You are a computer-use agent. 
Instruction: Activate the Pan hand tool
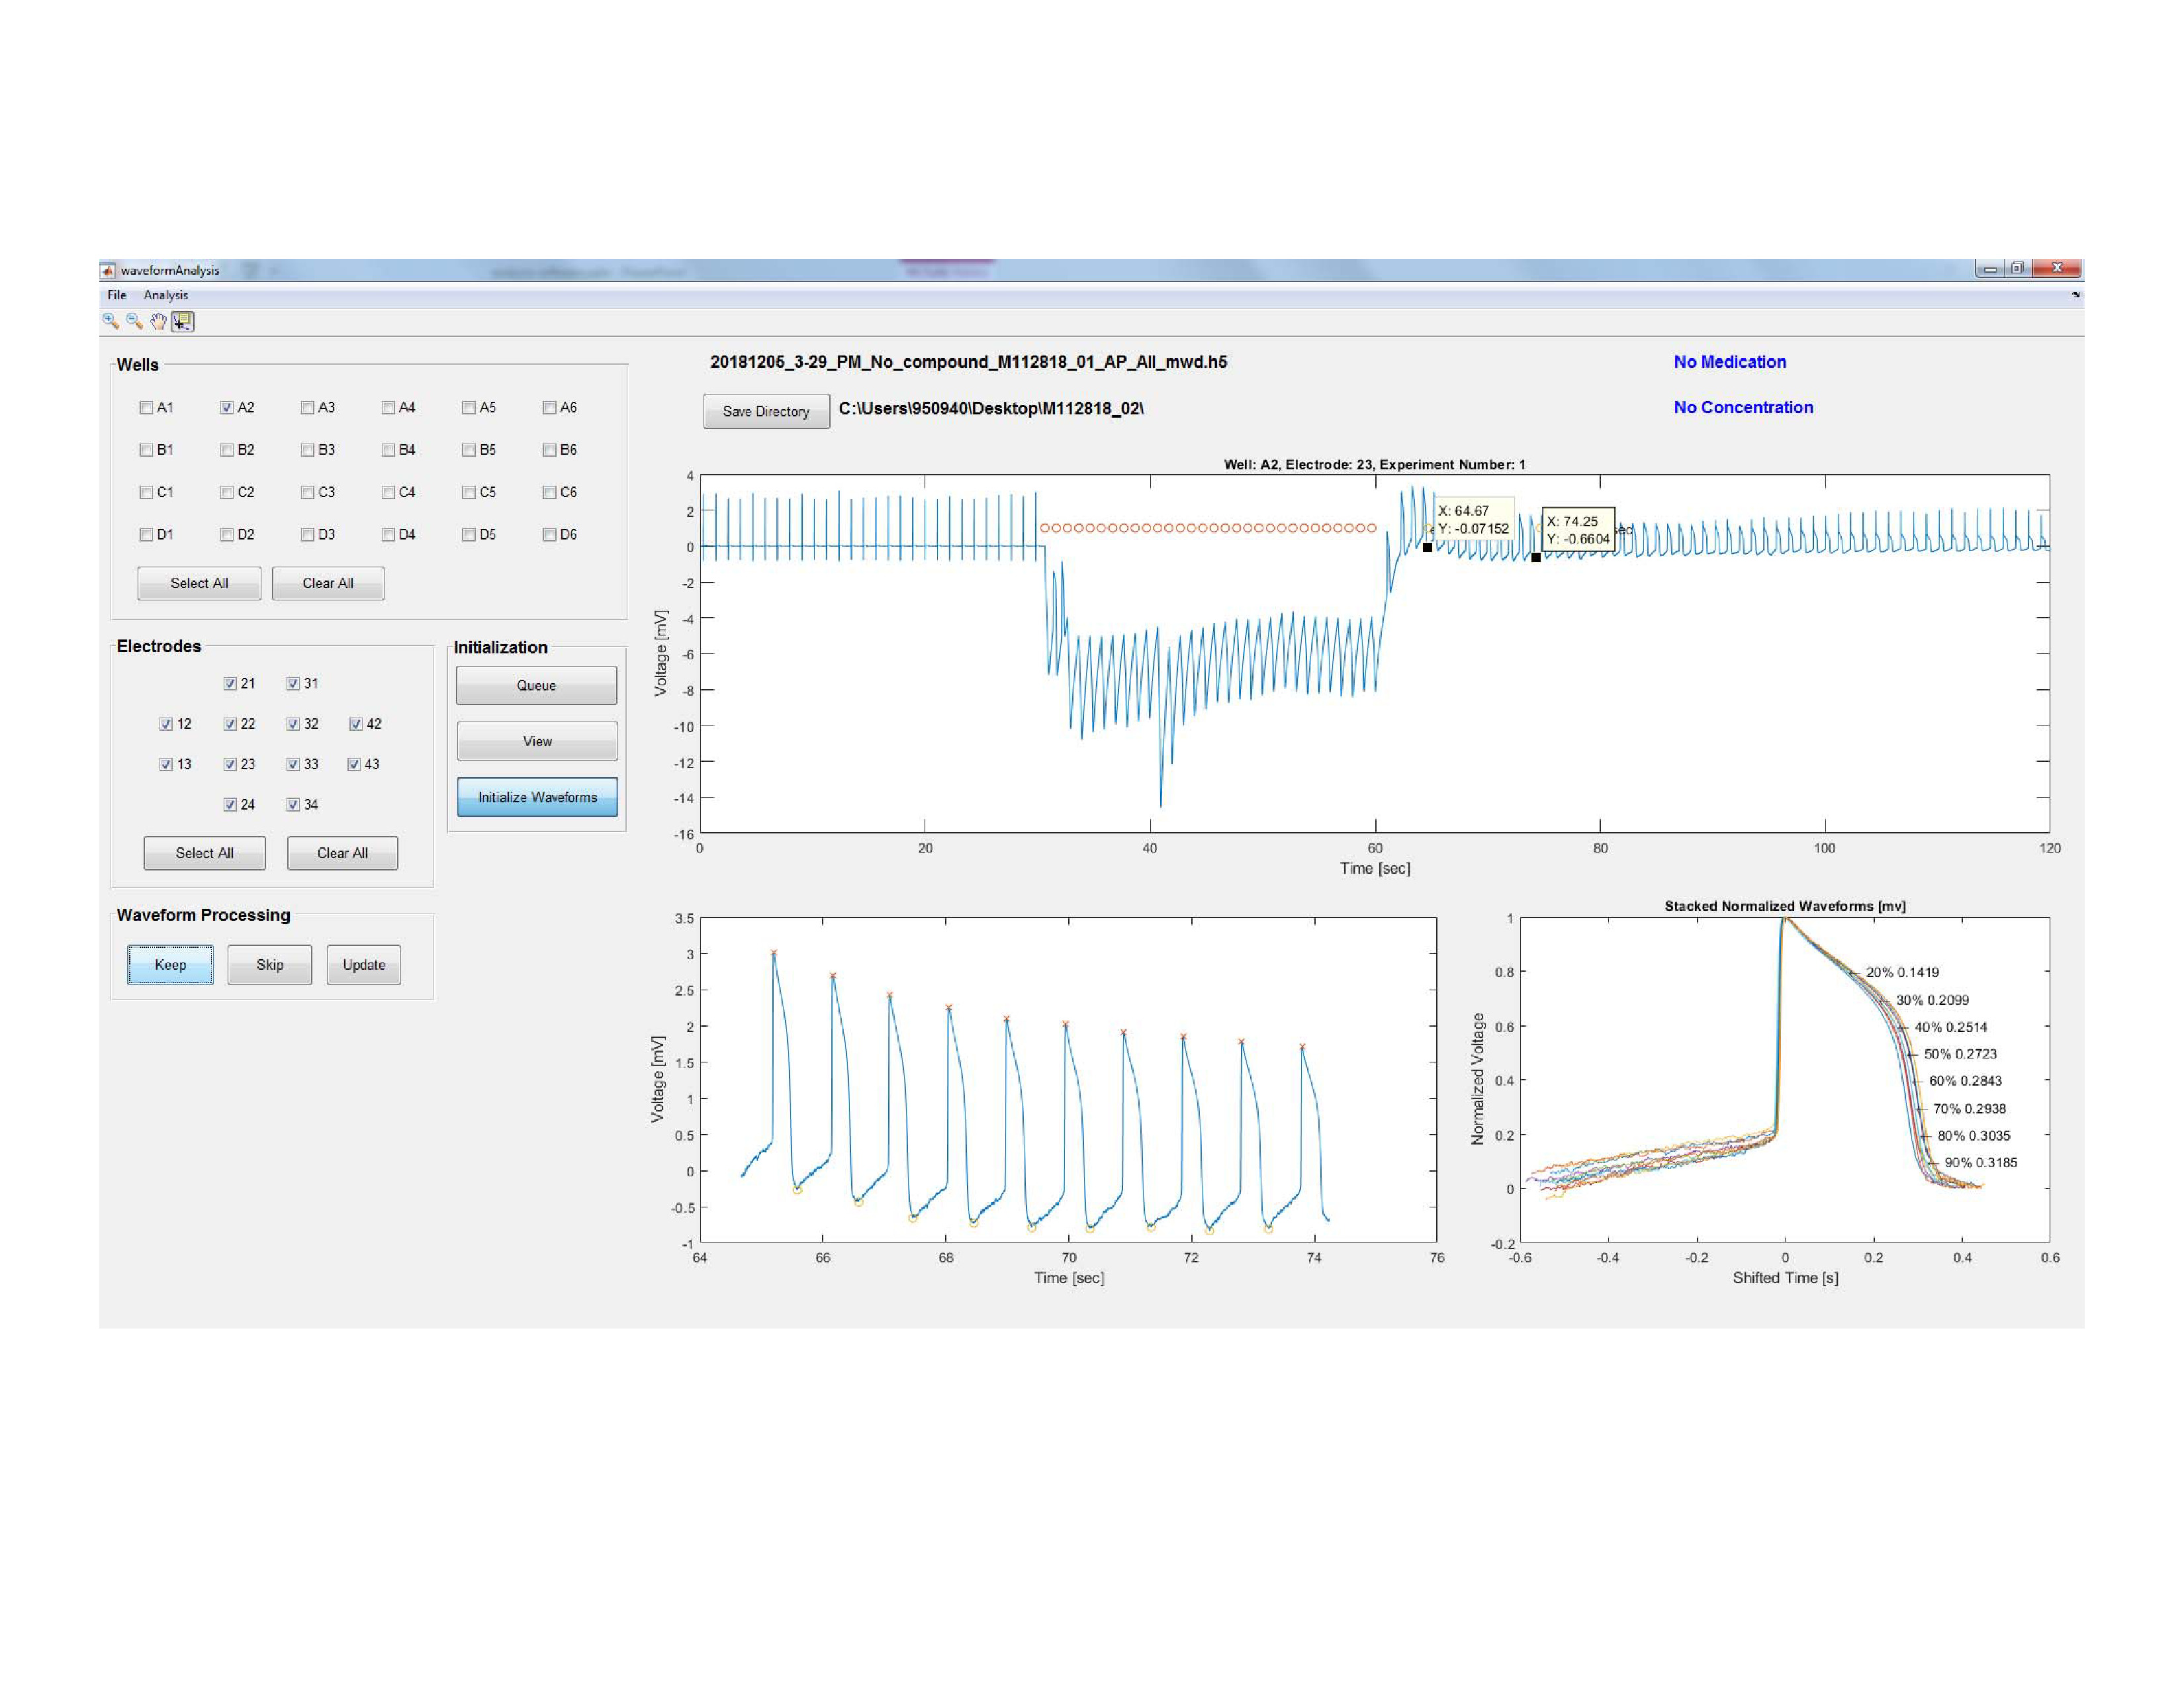click(158, 321)
